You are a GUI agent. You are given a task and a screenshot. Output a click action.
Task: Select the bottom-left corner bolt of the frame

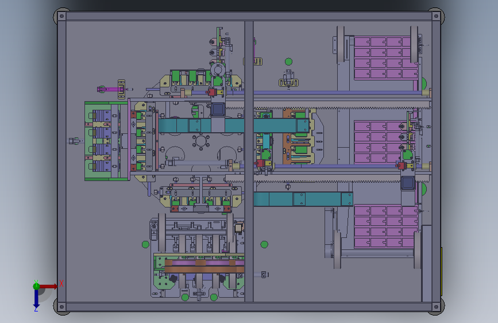click(x=61, y=307)
